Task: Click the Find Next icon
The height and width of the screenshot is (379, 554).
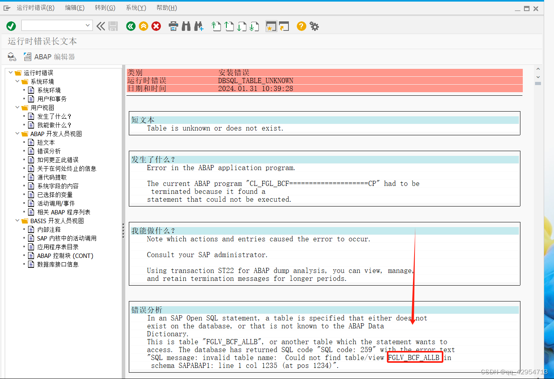Action: (199, 26)
